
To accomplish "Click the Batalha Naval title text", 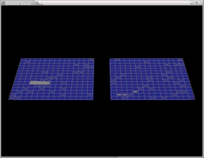I will click(x=18, y=3).
